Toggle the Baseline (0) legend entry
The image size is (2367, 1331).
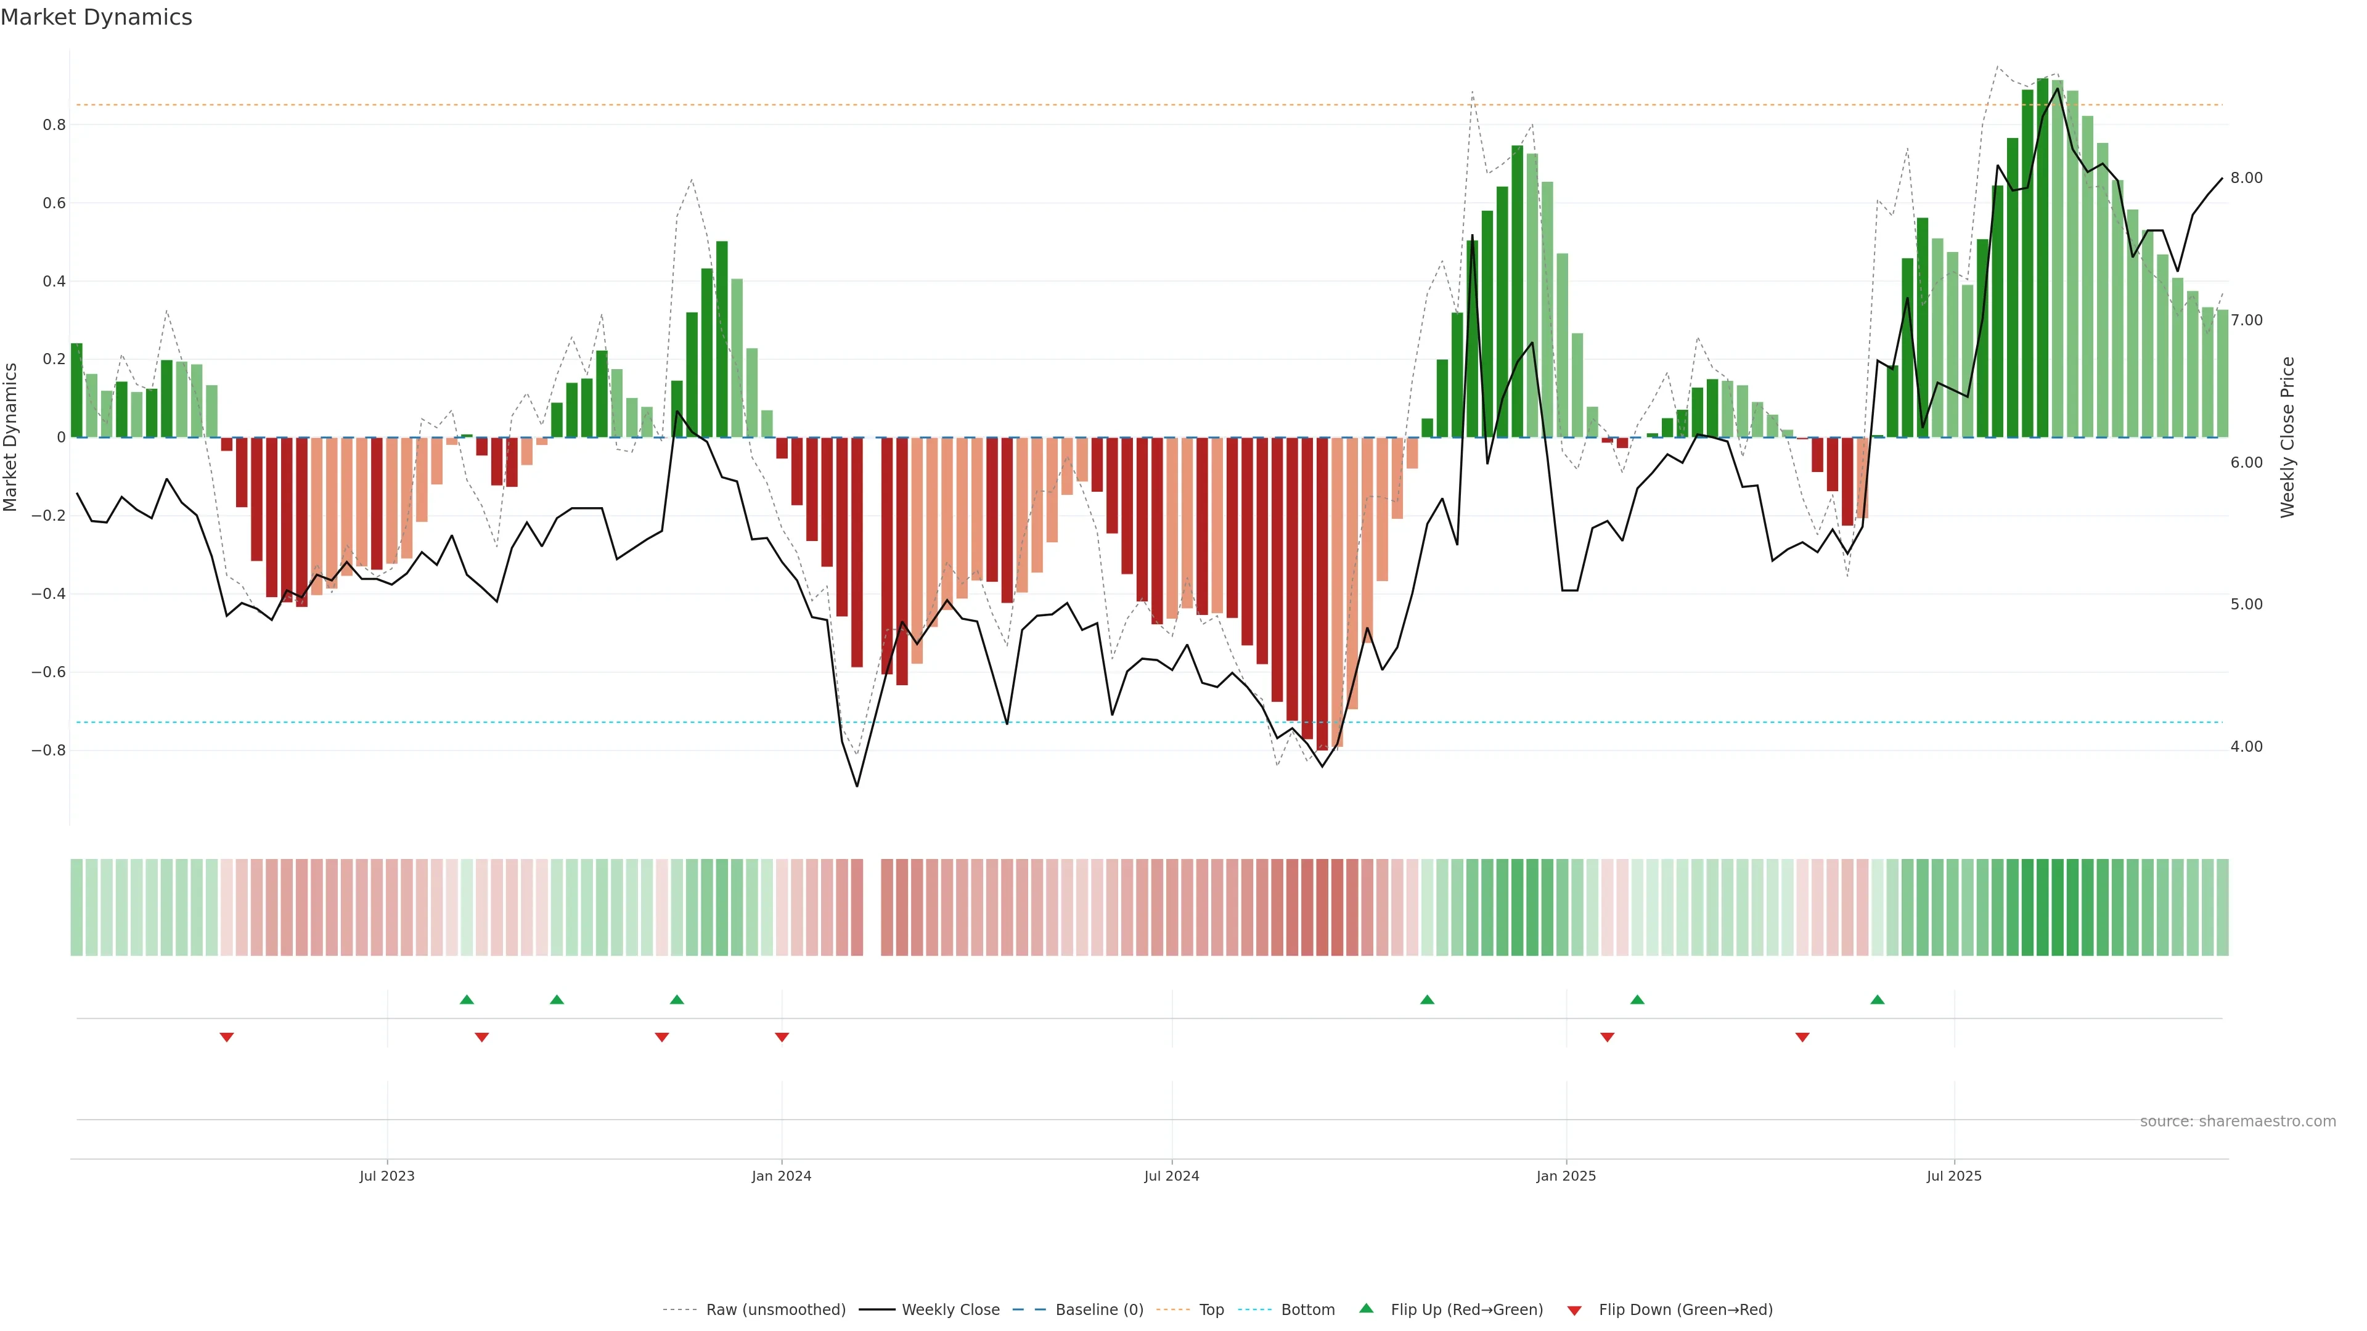(1099, 1310)
